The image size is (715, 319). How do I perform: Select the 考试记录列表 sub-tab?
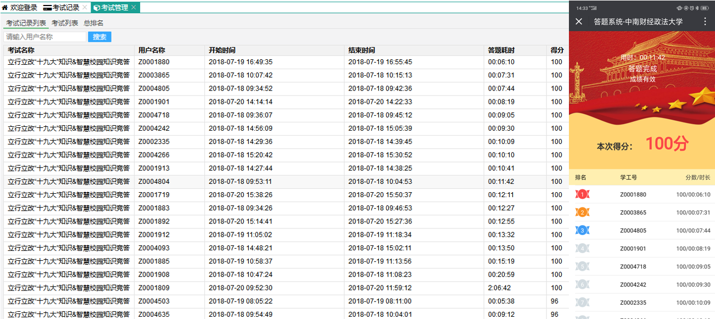point(26,23)
